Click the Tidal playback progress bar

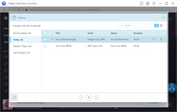coord(88,108)
